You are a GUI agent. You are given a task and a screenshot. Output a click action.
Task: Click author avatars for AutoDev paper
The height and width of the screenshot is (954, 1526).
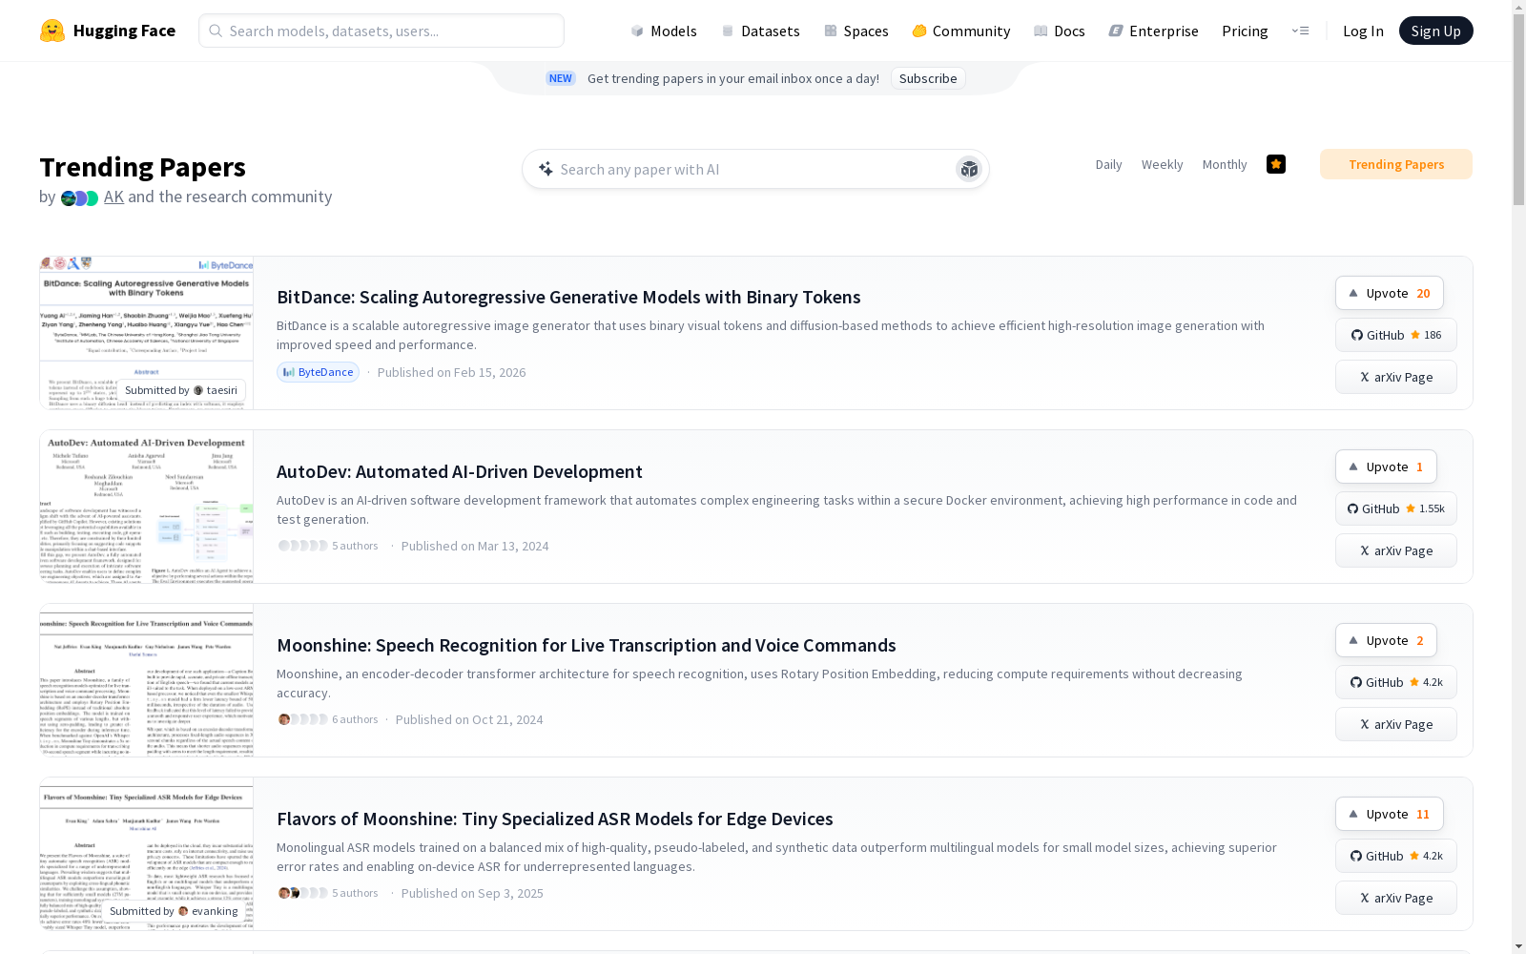click(302, 546)
